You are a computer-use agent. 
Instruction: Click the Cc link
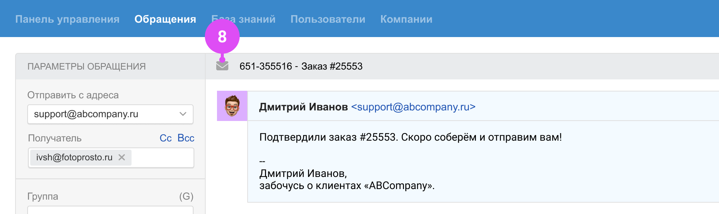[x=166, y=138]
